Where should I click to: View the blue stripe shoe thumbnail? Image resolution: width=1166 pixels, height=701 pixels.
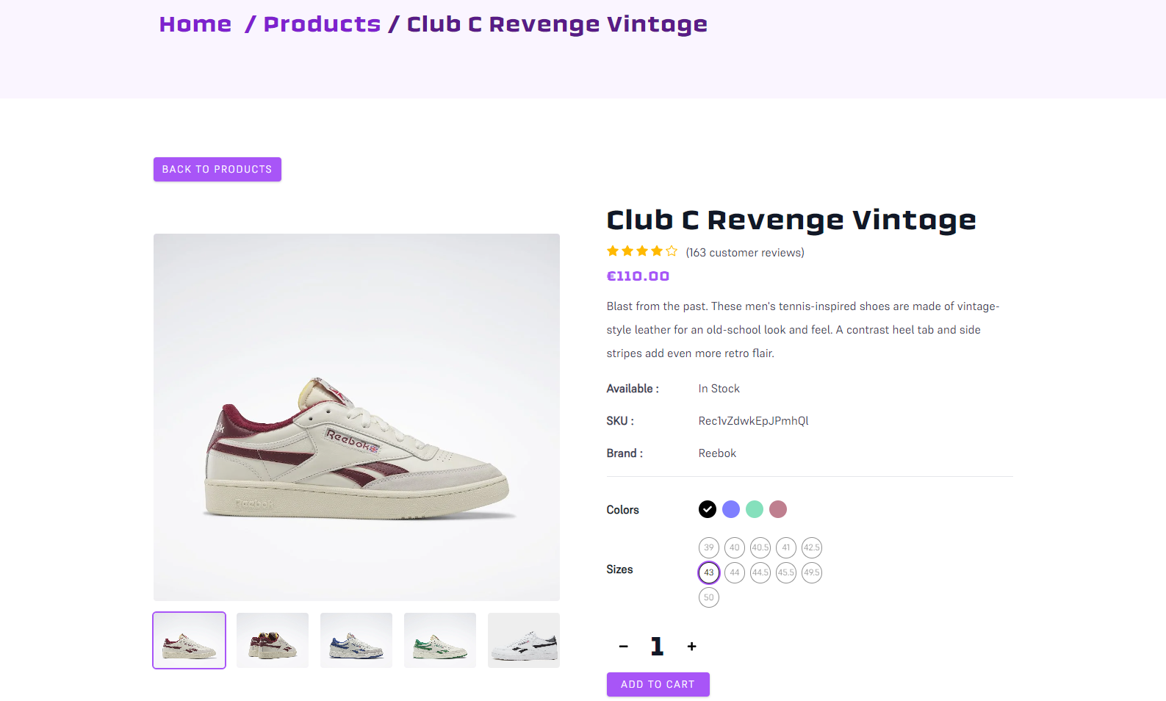356,640
